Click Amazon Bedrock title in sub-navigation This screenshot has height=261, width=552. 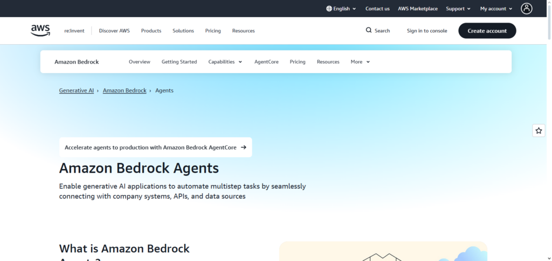pos(77,62)
